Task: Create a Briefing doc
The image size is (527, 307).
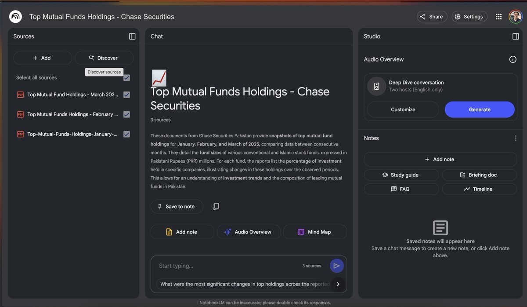Action: pos(480,175)
